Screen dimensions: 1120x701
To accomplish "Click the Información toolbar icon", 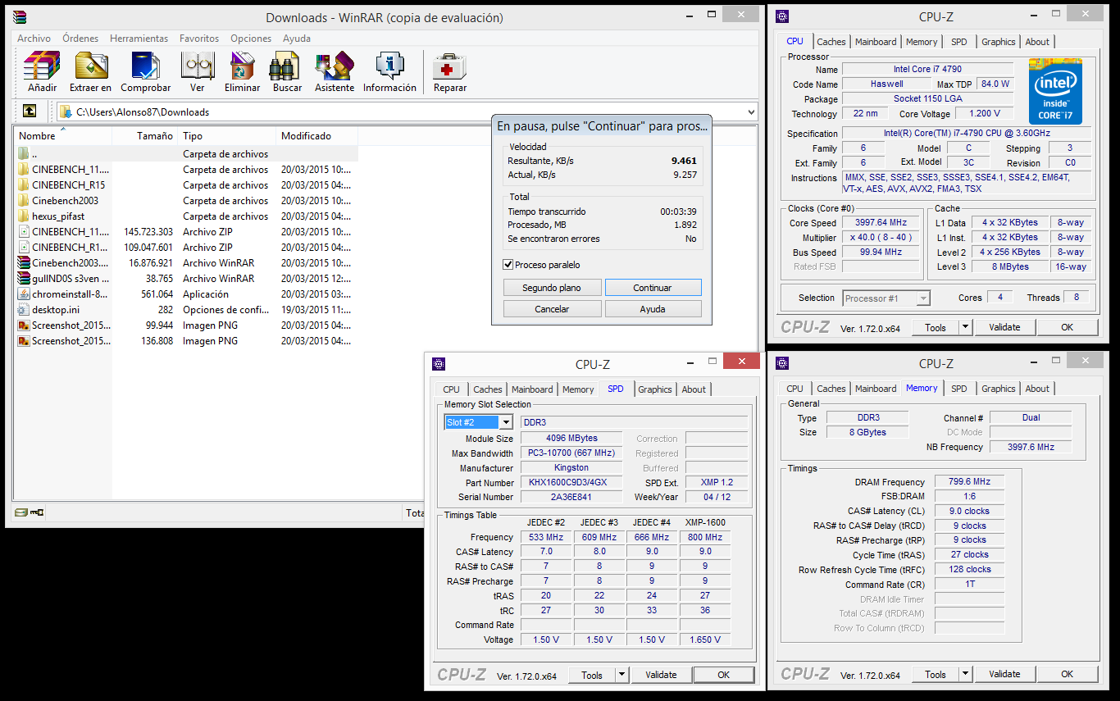I will point(389,66).
